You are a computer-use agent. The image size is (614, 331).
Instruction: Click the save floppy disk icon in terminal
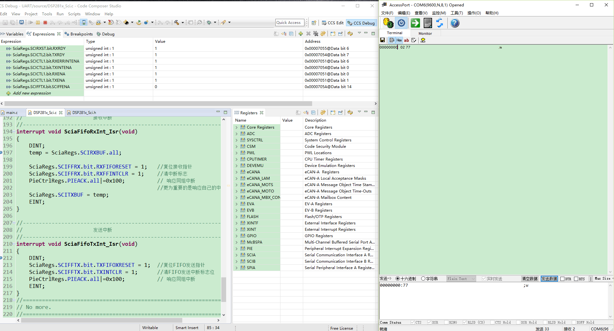(382, 40)
